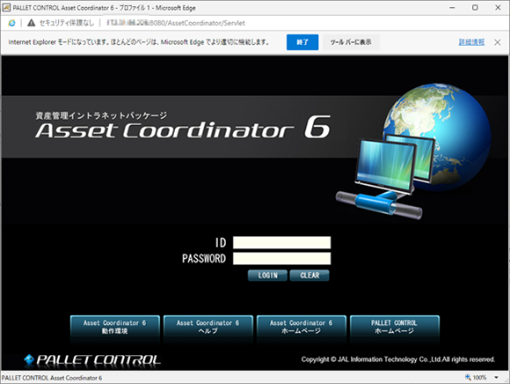
Task: Focus the ID input field
Action: click(281, 243)
